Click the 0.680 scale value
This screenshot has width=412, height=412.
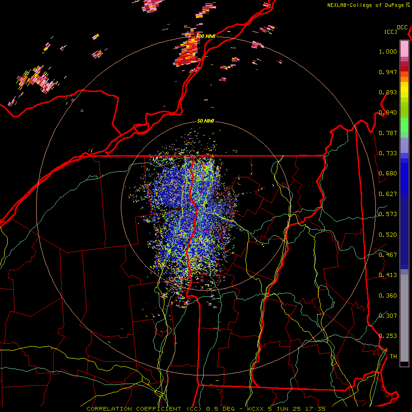tap(388, 173)
